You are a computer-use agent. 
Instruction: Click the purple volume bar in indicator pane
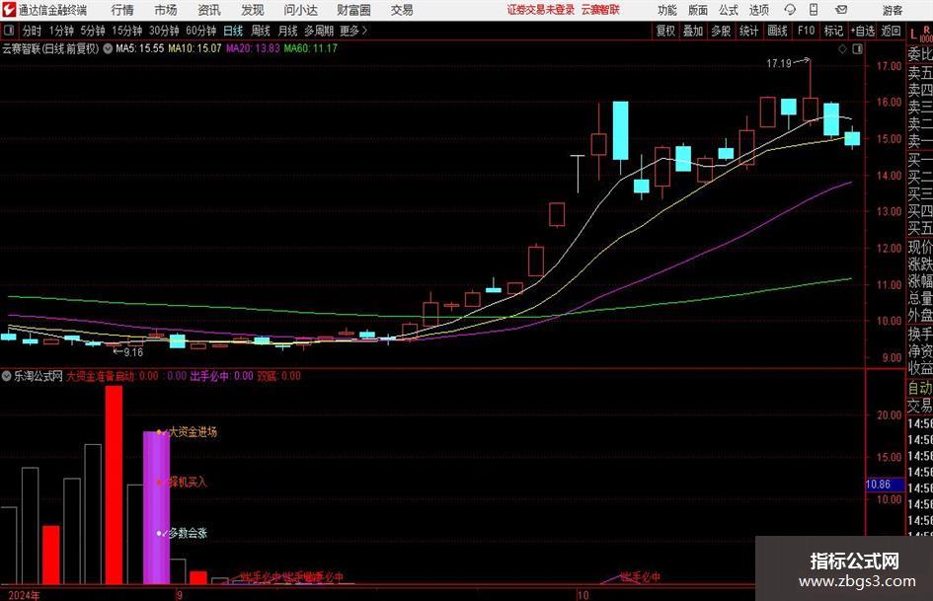157,507
